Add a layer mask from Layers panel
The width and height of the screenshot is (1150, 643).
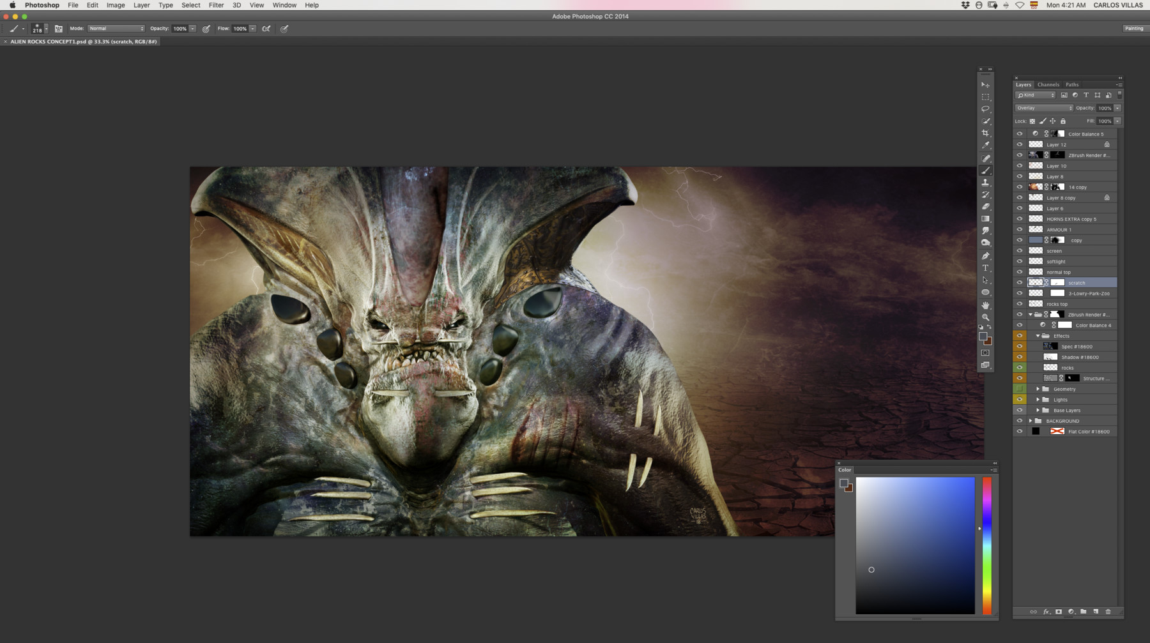click(x=1059, y=612)
